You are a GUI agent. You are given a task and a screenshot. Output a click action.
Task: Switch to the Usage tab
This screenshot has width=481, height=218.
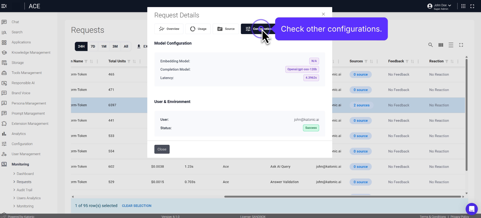198,29
